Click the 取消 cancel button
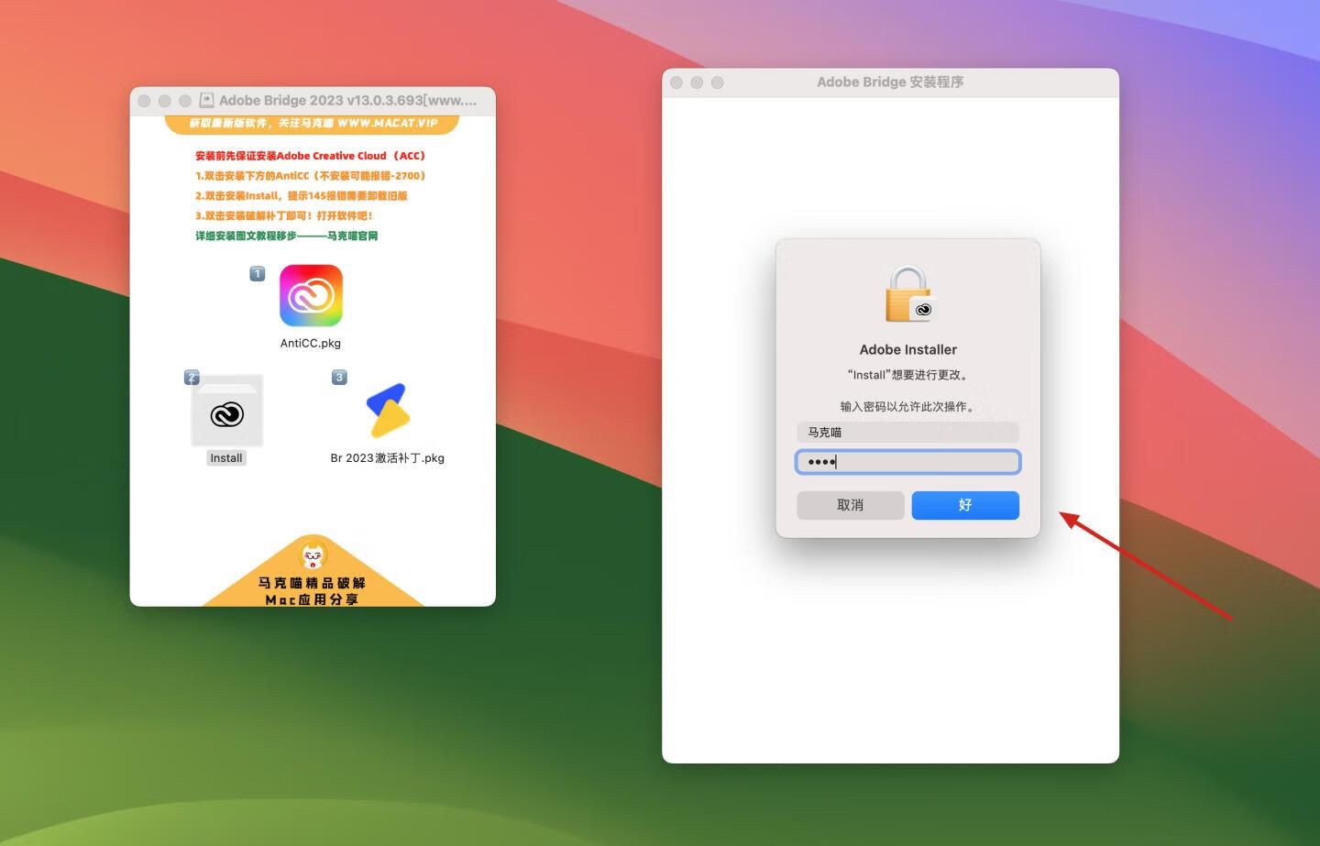 point(851,505)
